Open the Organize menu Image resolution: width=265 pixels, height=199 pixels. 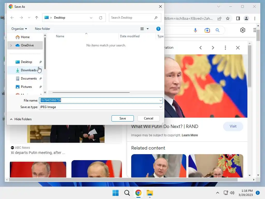tap(19, 29)
